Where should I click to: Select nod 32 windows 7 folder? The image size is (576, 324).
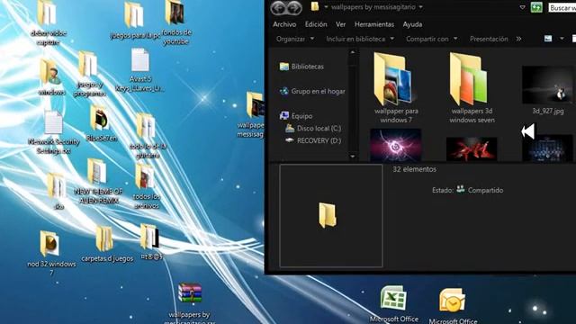[51, 253]
